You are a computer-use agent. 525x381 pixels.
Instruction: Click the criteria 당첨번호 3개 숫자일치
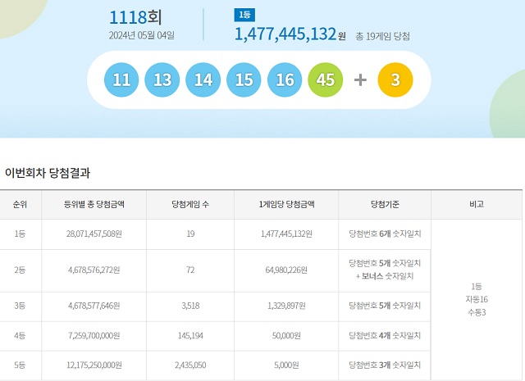click(x=385, y=365)
